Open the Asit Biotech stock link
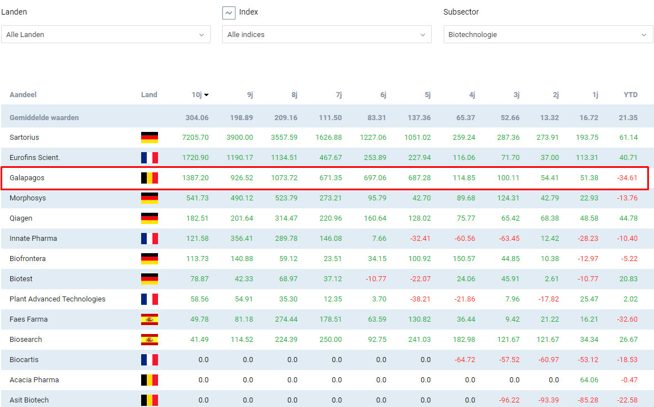 coord(29,400)
